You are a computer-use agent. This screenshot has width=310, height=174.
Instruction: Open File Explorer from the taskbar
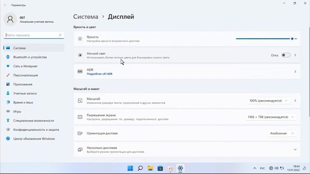tap(150, 168)
